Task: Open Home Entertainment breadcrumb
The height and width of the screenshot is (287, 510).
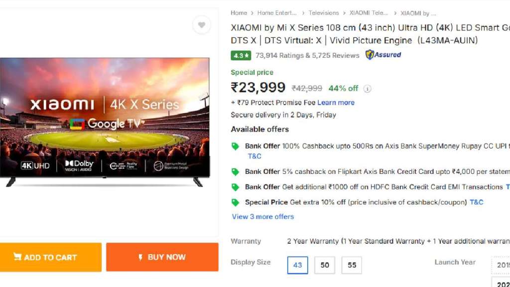Action: (x=276, y=13)
